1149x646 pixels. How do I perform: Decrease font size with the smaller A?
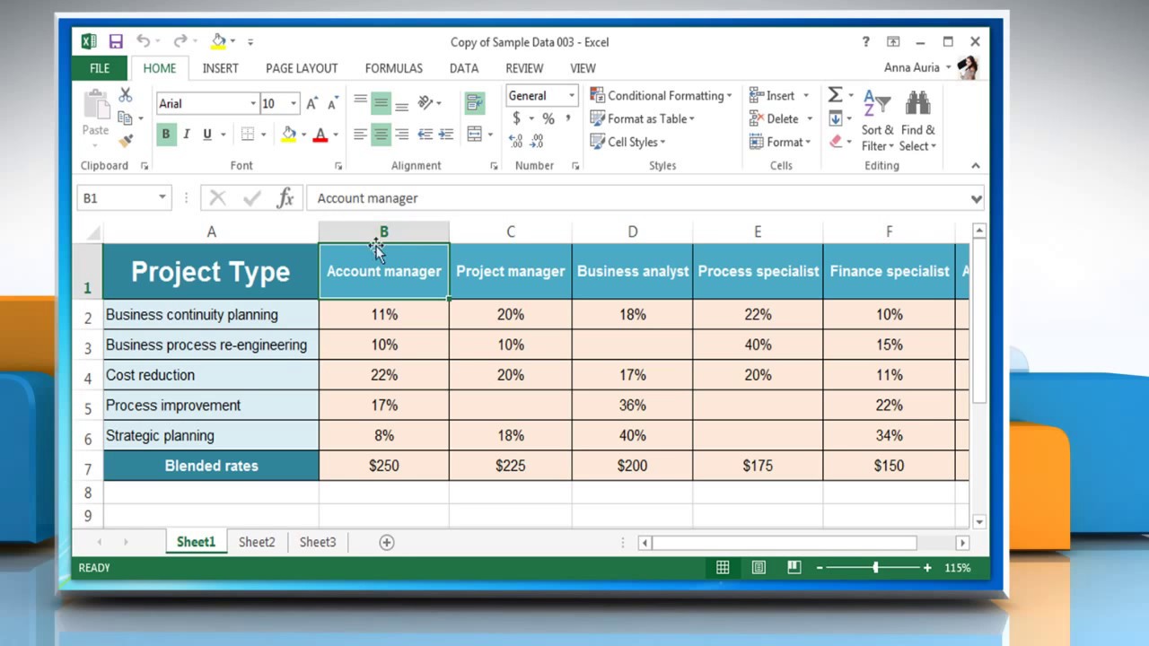click(331, 104)
